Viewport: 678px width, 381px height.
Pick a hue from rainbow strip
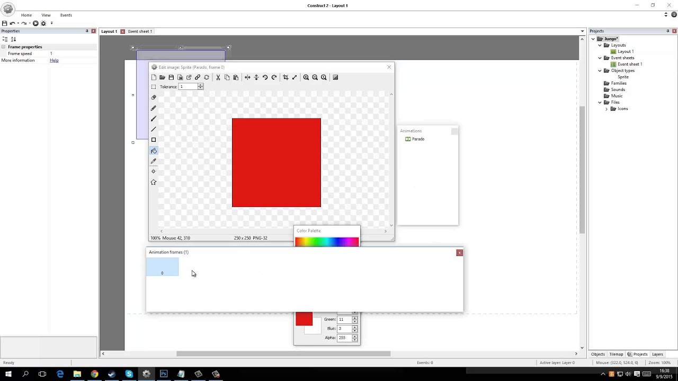pos(327,242)
